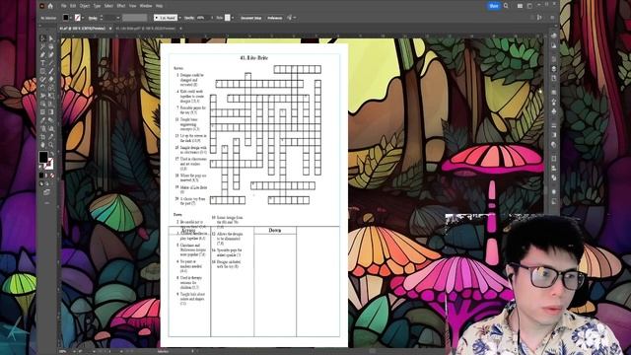Click the Stroke swatch in control bar
The width and height of the screenshot is (631, 355).
(78, 18)
